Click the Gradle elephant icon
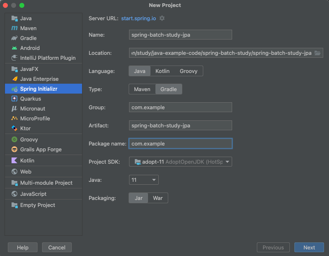329x256 pixels. [x=14, y=38]
